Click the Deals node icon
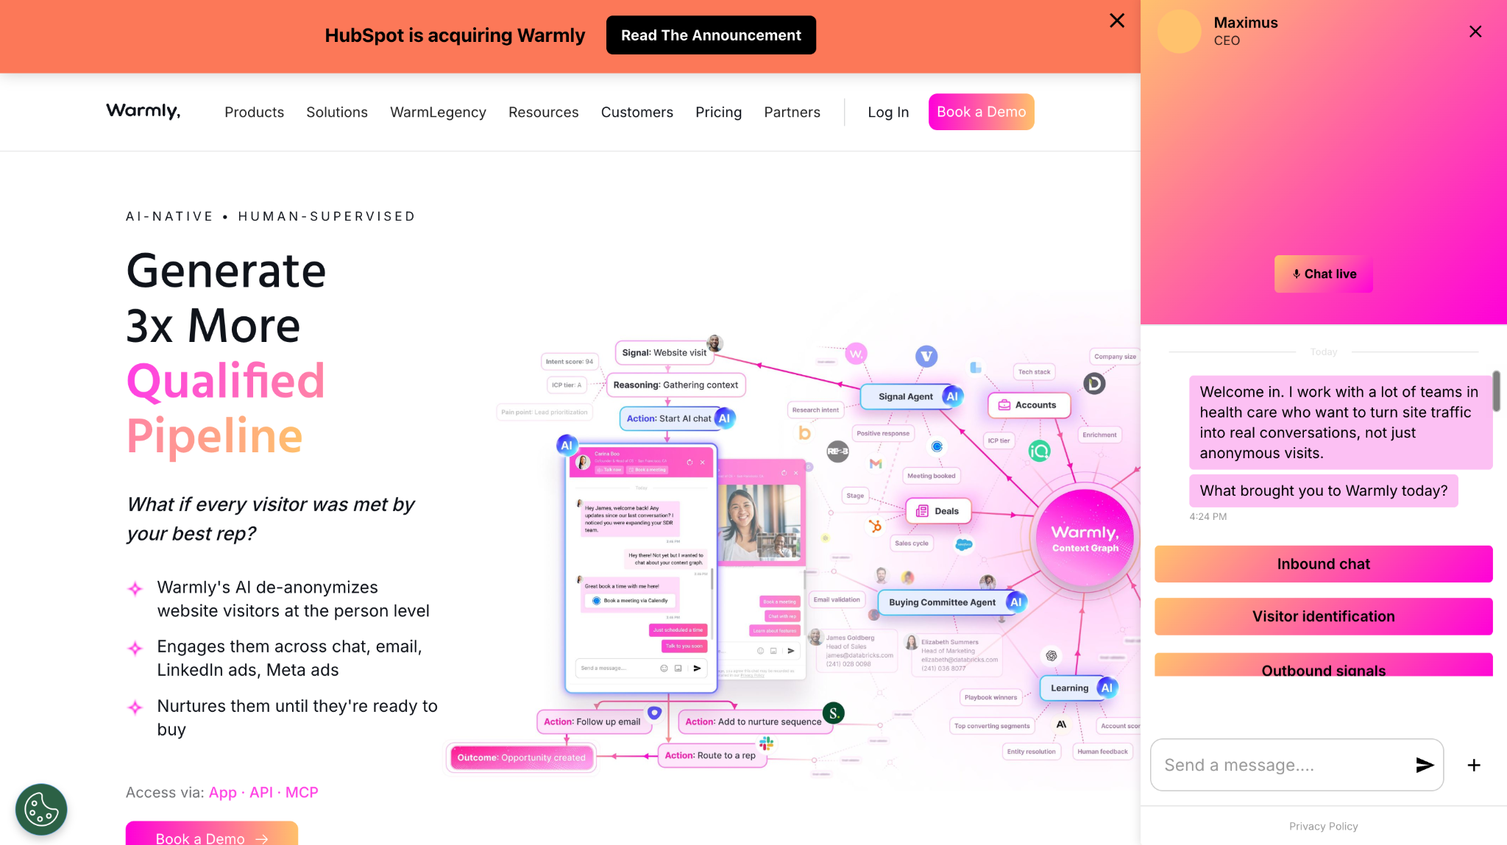Viewport: 1507px width, 845px height. [922, 511]
